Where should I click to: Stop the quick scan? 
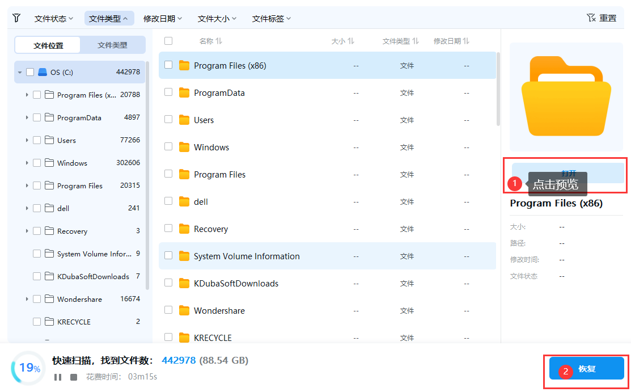pyautogui.click(x=73, y=376)
